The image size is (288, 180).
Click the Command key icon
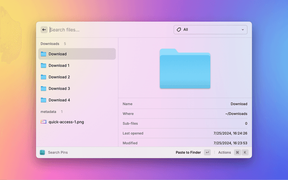coord(237,153)
